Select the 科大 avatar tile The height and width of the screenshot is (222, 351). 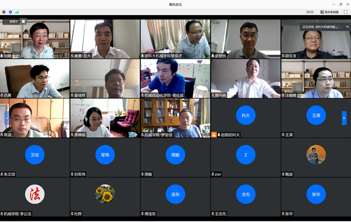(x=246, y=115)
